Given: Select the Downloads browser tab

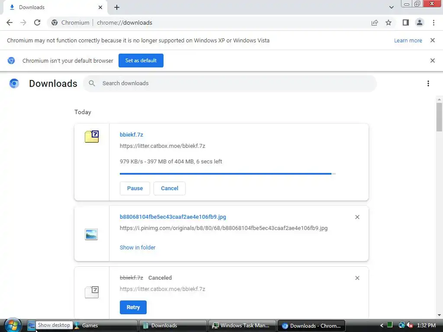Looking at the screenshot, I should [x=55, y=7].
